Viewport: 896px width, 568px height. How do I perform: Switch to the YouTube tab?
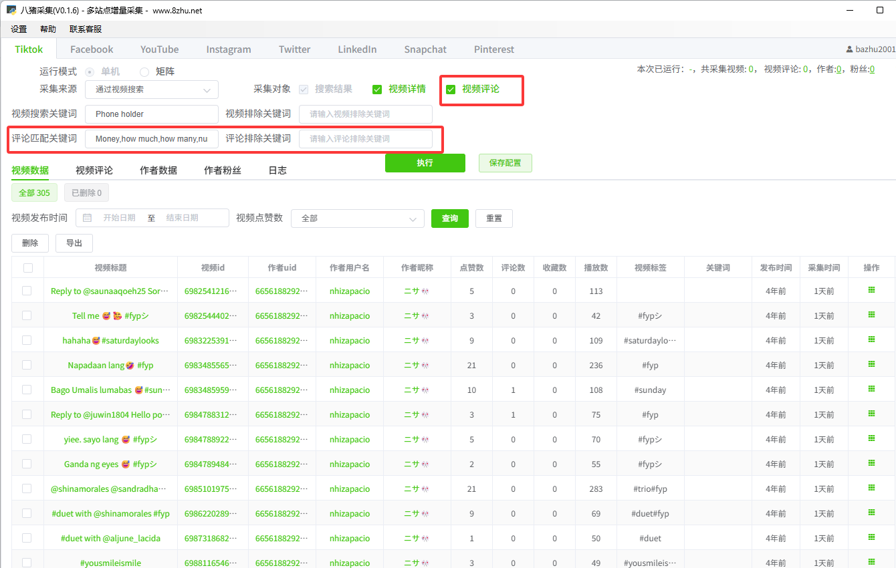click(x=159, y=49)
